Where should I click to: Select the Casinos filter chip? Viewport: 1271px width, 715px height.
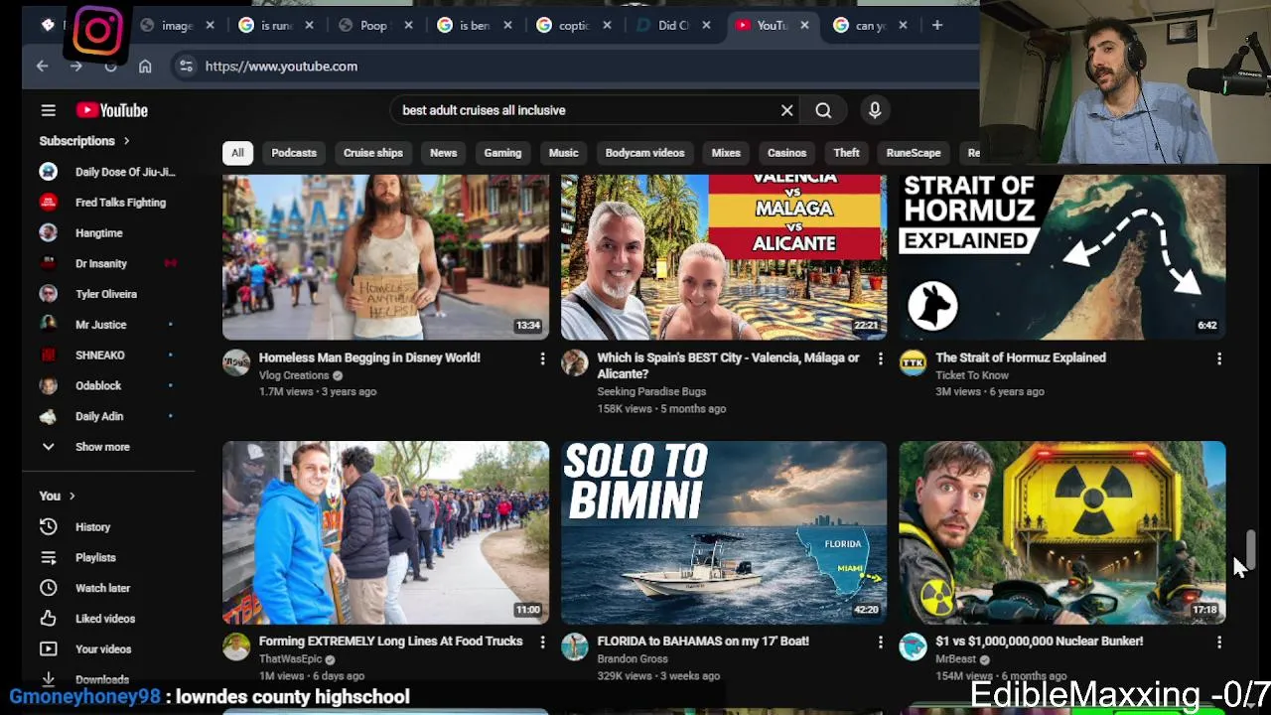(x=786, y=153)
